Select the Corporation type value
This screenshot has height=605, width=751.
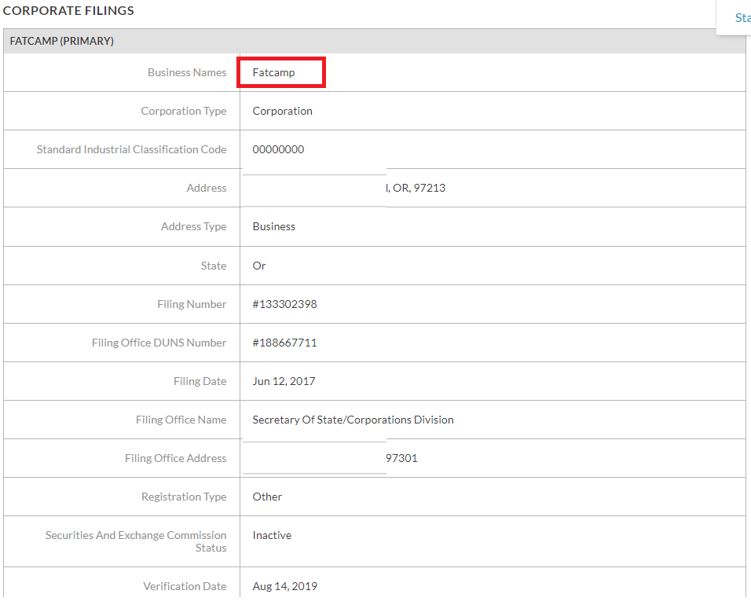(x=282, y=111)
